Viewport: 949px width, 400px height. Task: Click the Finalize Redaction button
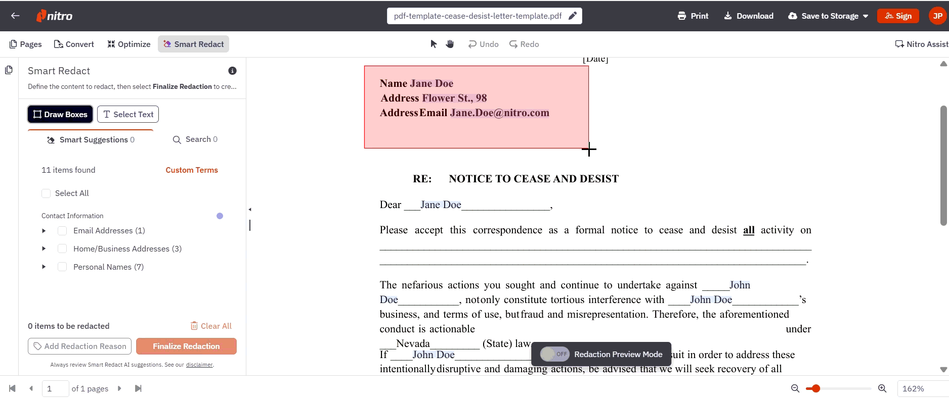pyautogui.click(x=186, y=346)
